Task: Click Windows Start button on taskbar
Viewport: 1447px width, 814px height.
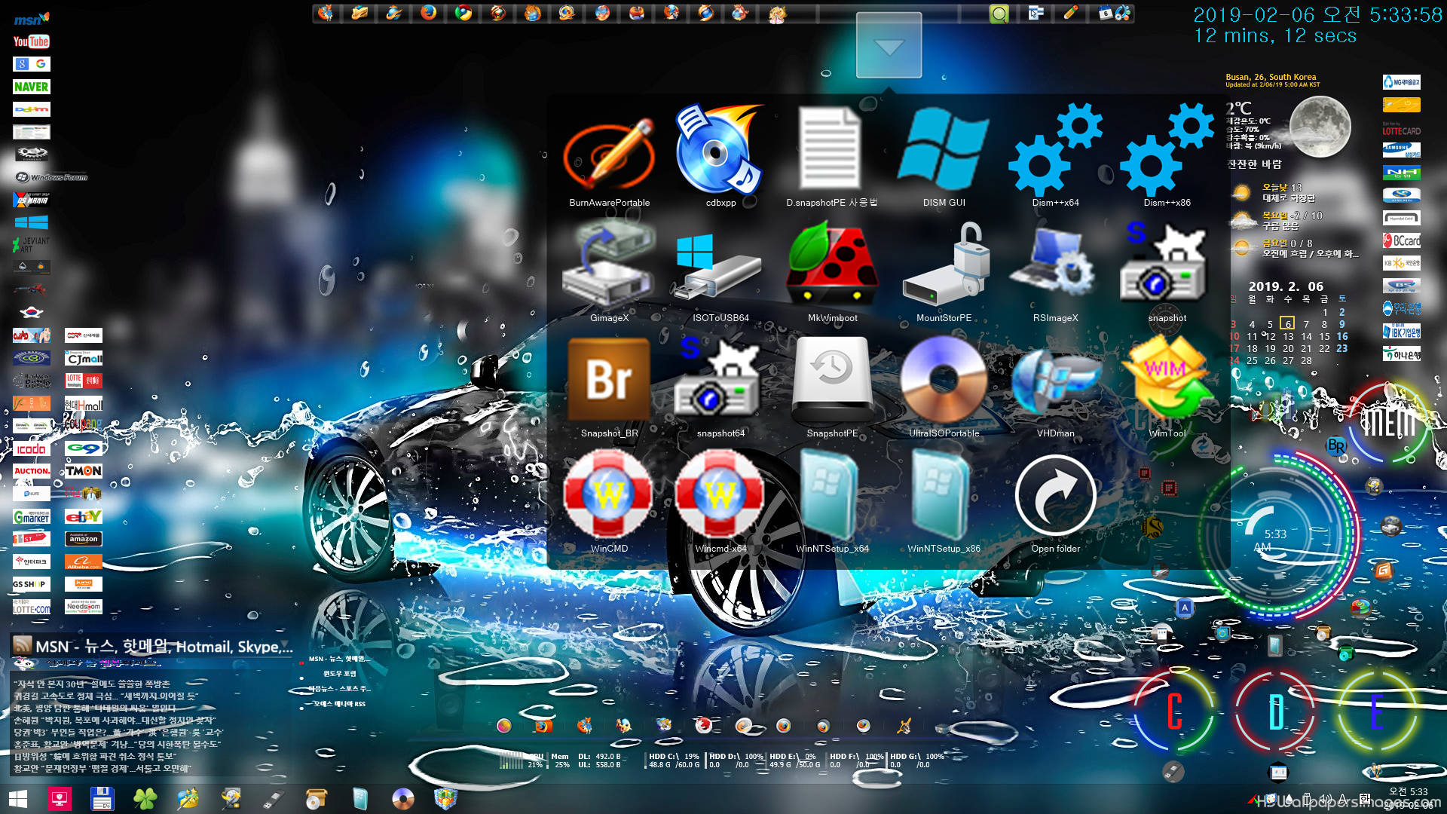Action: [18, 799]
